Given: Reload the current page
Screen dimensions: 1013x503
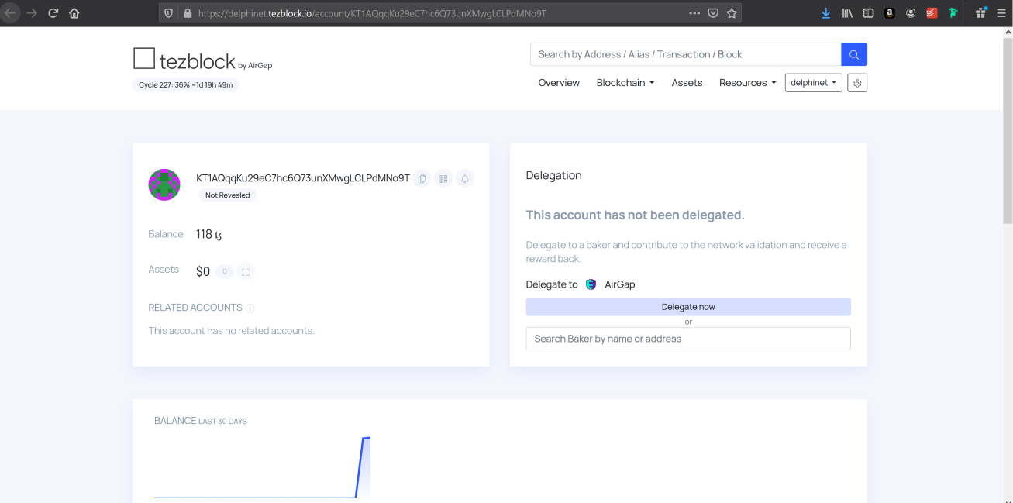Looking at the screenshot, I should point(53,13).
